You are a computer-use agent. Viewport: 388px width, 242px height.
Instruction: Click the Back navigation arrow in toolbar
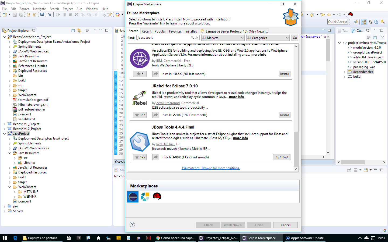[x=329, y=15]
